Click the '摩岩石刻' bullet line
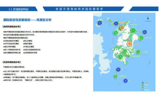The width and height of the screenshot is (159, 100). (28, 80)
